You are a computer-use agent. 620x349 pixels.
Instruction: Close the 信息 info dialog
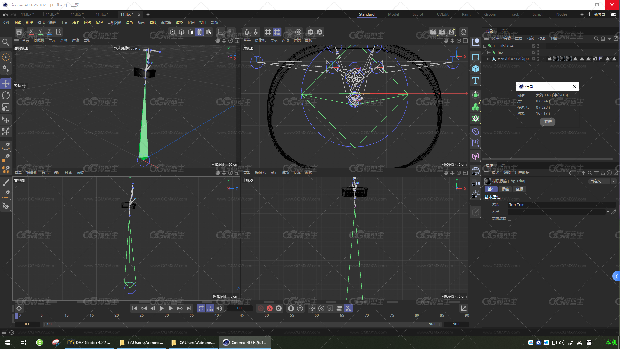click(x=574, y=86)
